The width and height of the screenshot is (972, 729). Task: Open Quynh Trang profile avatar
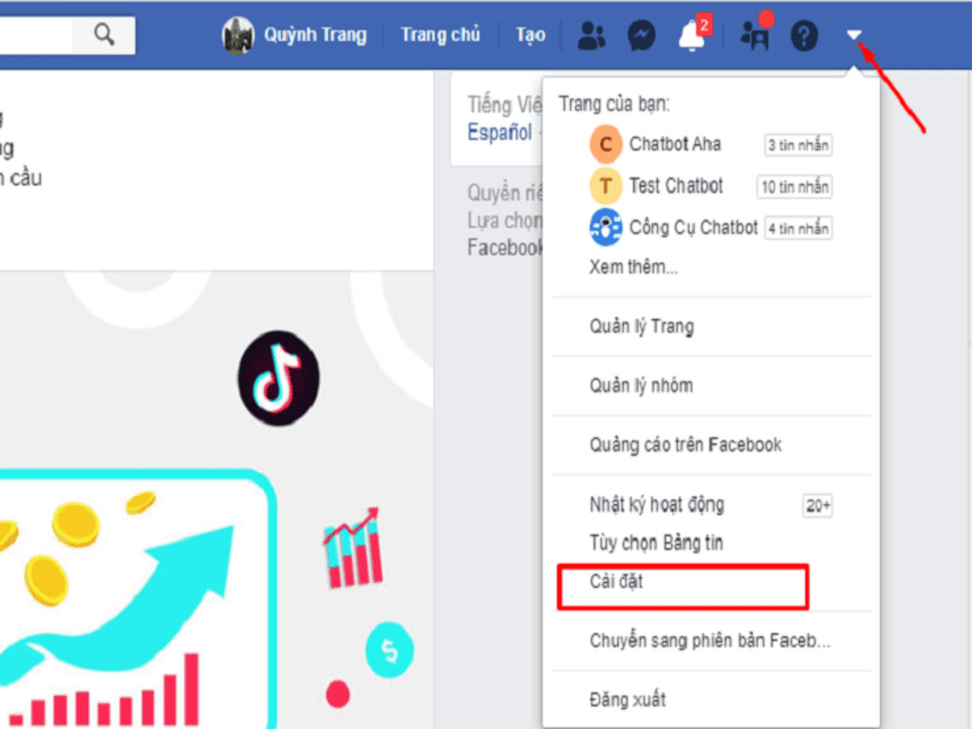tap(238, 35)
